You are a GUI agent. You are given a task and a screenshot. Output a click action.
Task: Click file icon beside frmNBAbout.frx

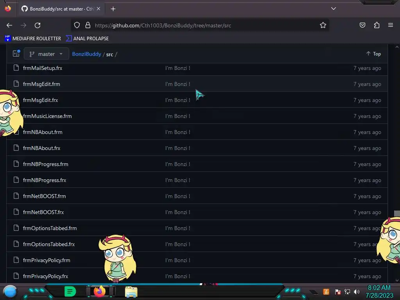[x=16, y=148]
